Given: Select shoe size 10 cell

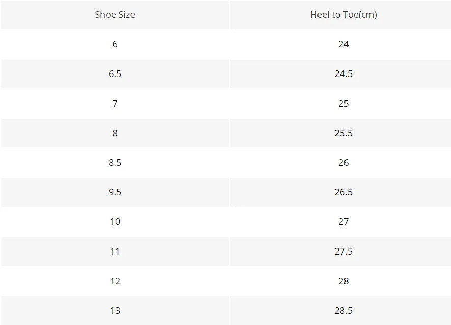Looking at the screenshot, I should coord(115,222).
